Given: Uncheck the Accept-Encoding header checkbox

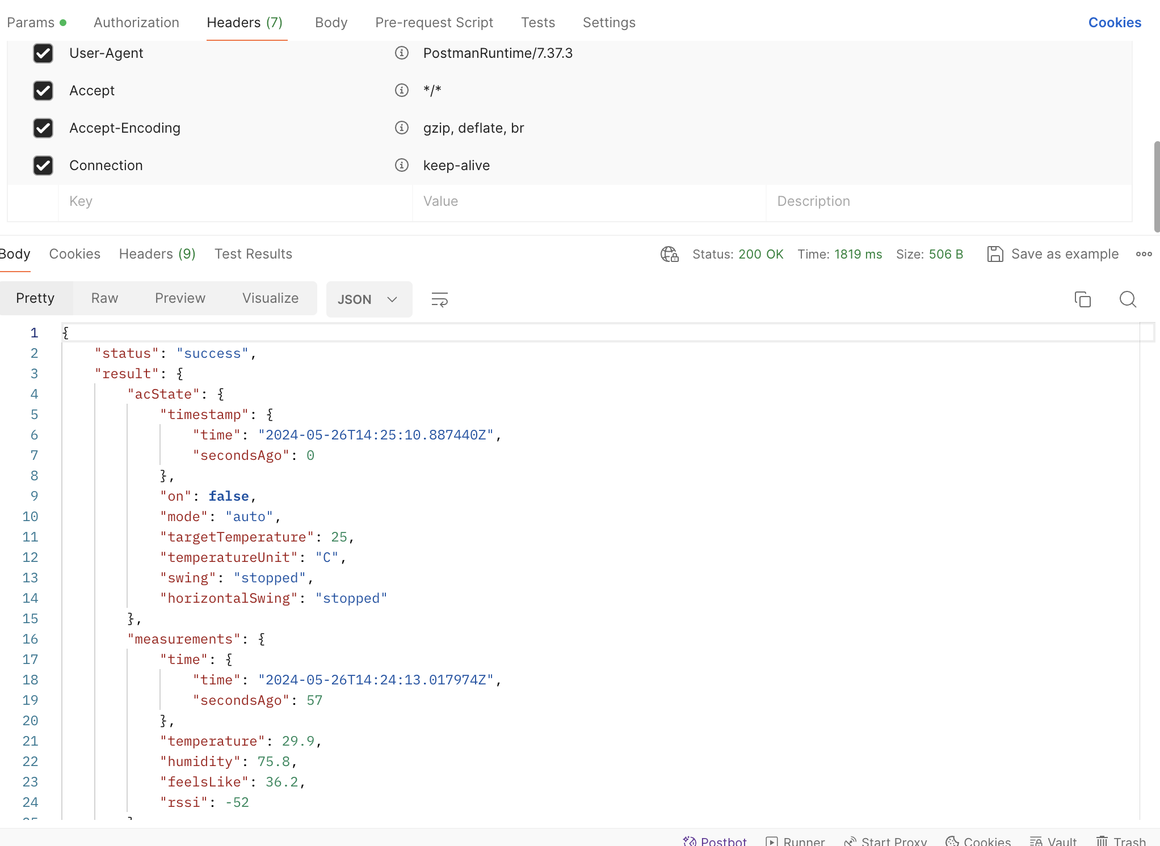Looking at the screenshot, I should (x=43, y=128).
